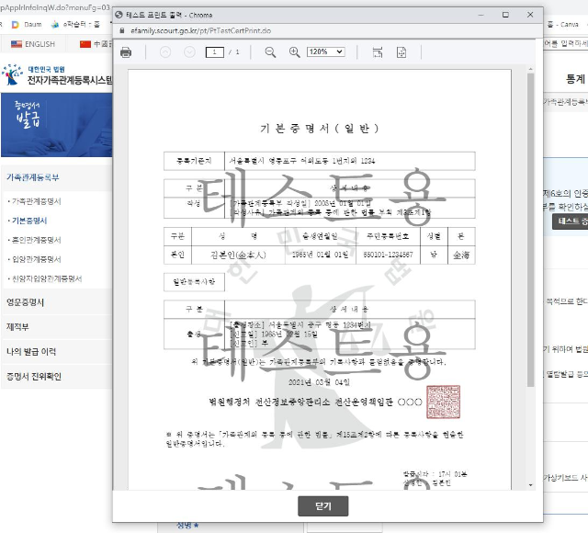Click the dark 테스트 button in background page
Image resolution: width=588 pixels, height=533 pixels.
click(570, 221)
